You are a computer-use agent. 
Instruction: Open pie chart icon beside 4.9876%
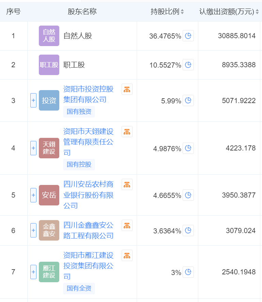pos(188,148)
